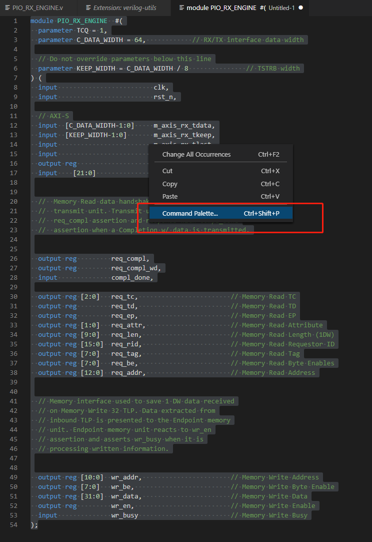Click comment 'processing written information.'
The image size is (372, 542).
point(109,449)
